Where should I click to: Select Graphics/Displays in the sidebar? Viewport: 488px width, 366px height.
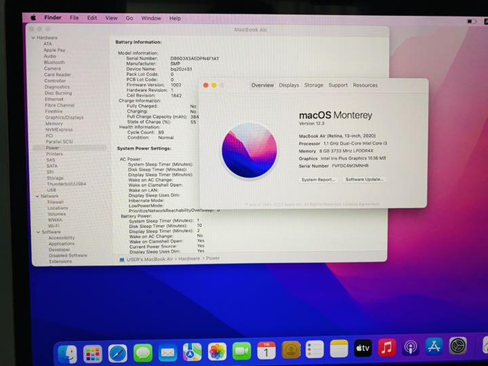64,117
